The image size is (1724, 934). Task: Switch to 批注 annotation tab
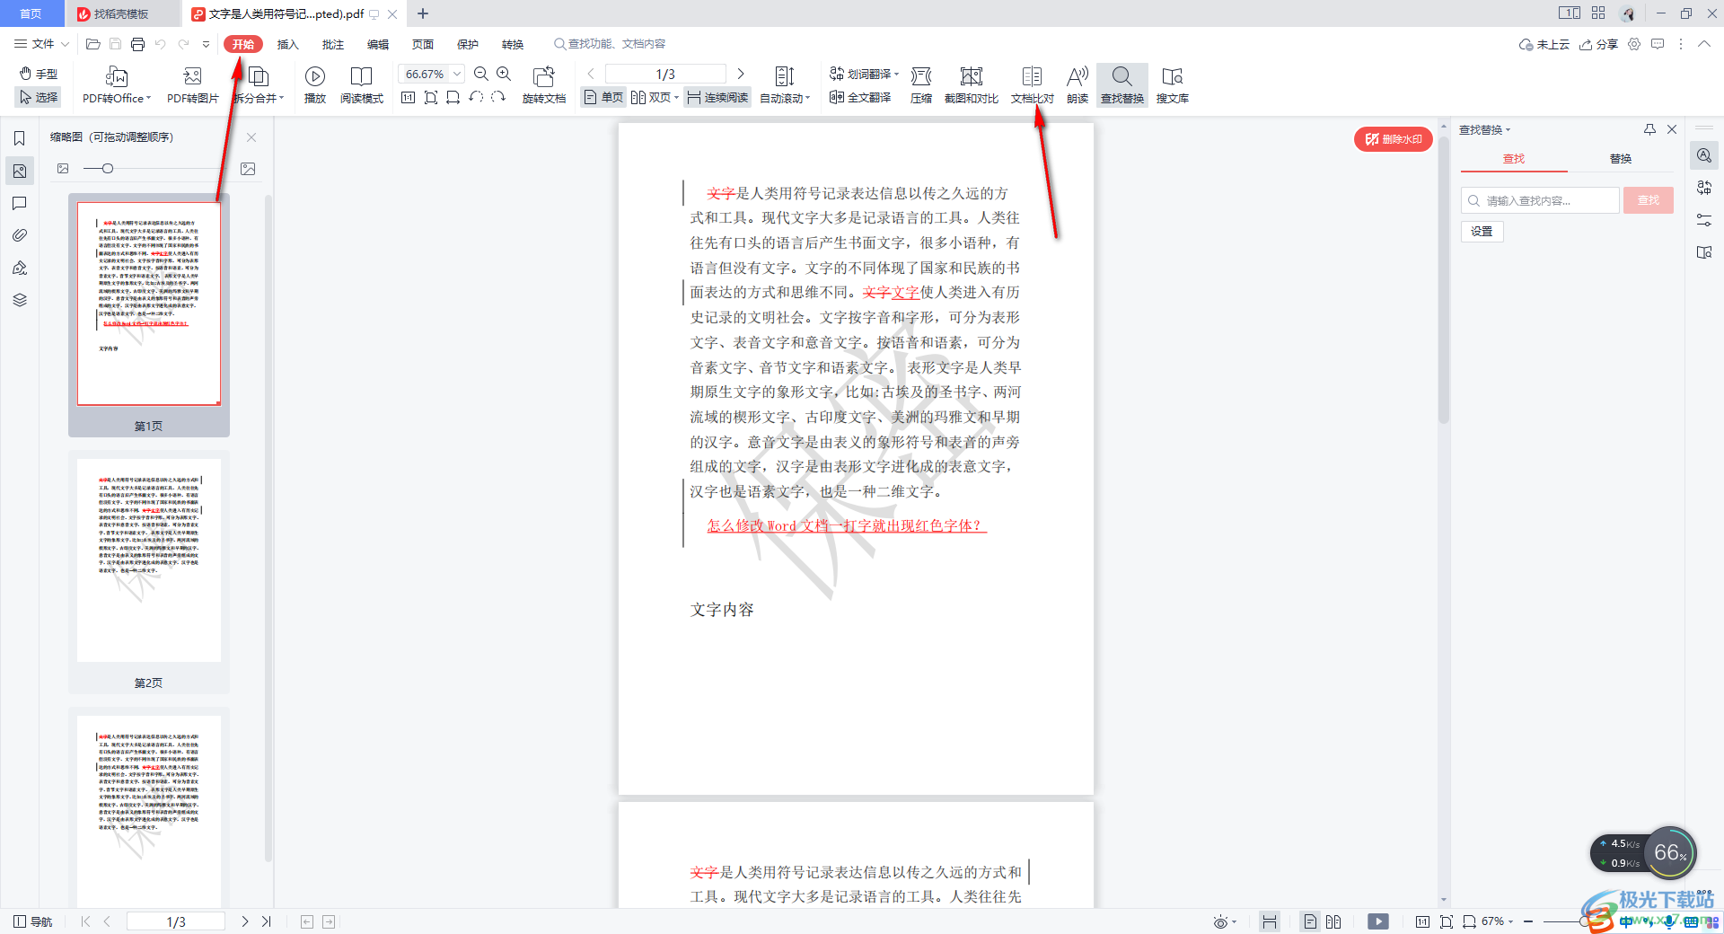coord(333,44)
